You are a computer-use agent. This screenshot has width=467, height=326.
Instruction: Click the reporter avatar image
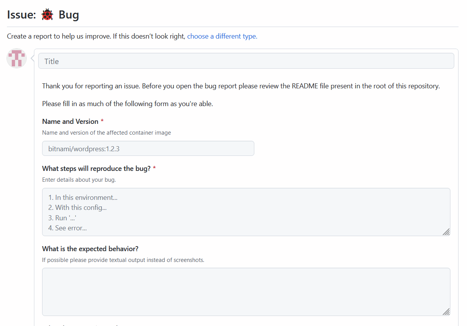(16, 58)
